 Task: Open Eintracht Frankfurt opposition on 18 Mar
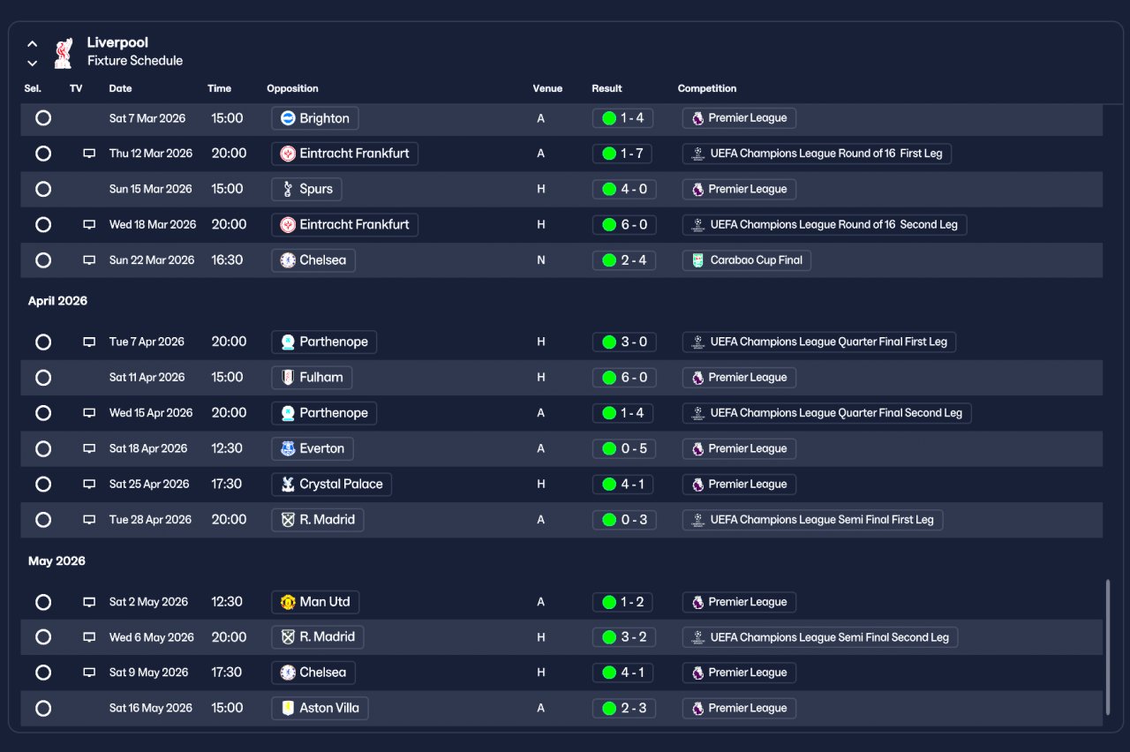click(x=344, y=225)
